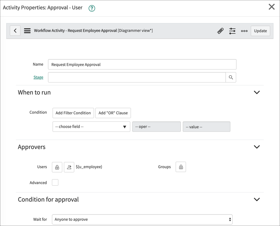Click the add user icon next to Users

pyautogui.click(x=67, y=167)
